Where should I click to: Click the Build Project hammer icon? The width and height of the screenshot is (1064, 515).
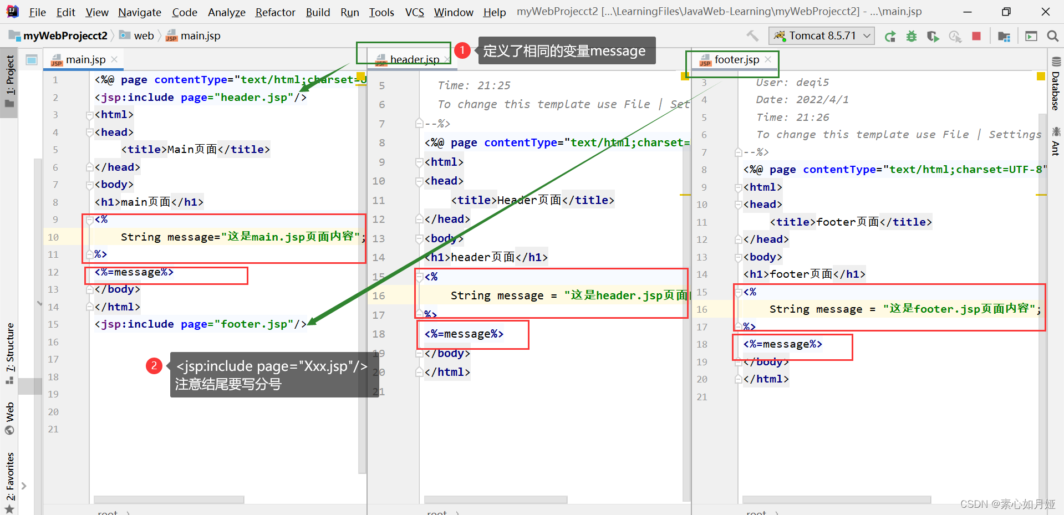(752, 36)
